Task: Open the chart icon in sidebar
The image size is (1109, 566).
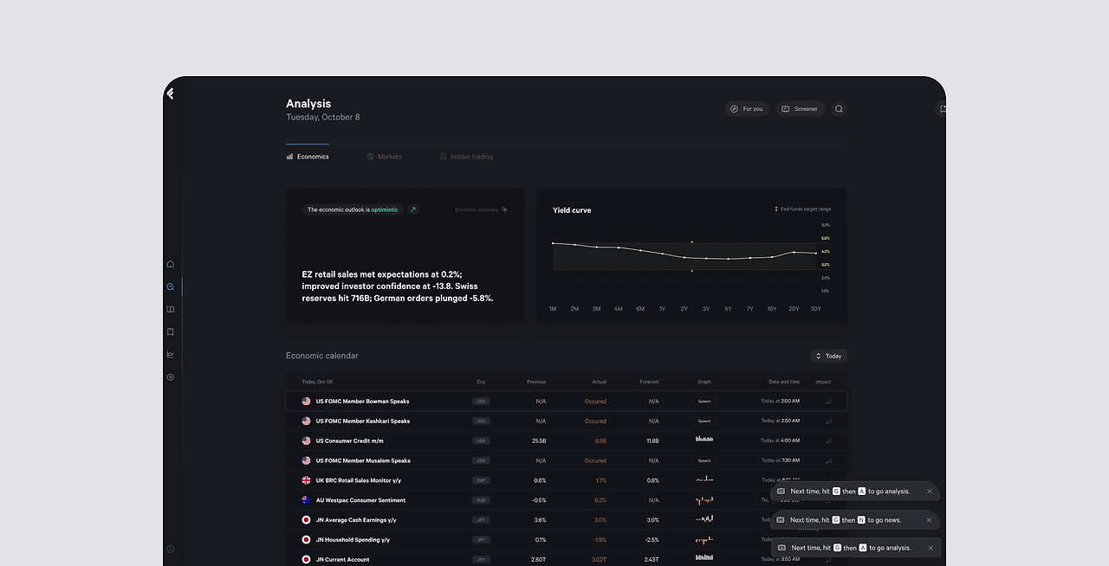Action: coord(171,354)
